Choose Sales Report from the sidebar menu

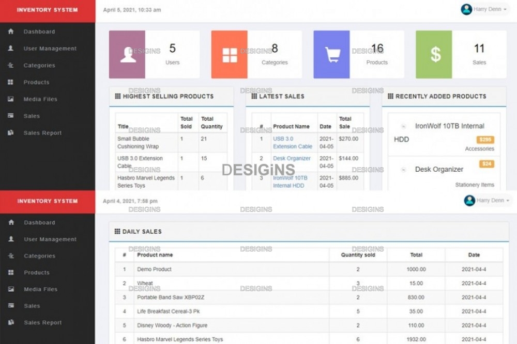[43, 133]
